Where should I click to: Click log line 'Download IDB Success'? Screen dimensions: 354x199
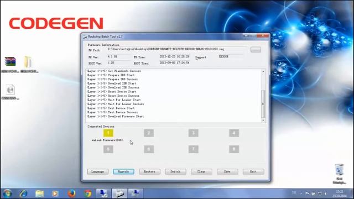coord(123,87)
